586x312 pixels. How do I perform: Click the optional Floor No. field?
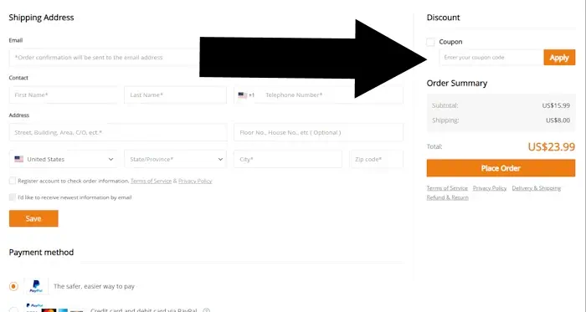point(318,132)
